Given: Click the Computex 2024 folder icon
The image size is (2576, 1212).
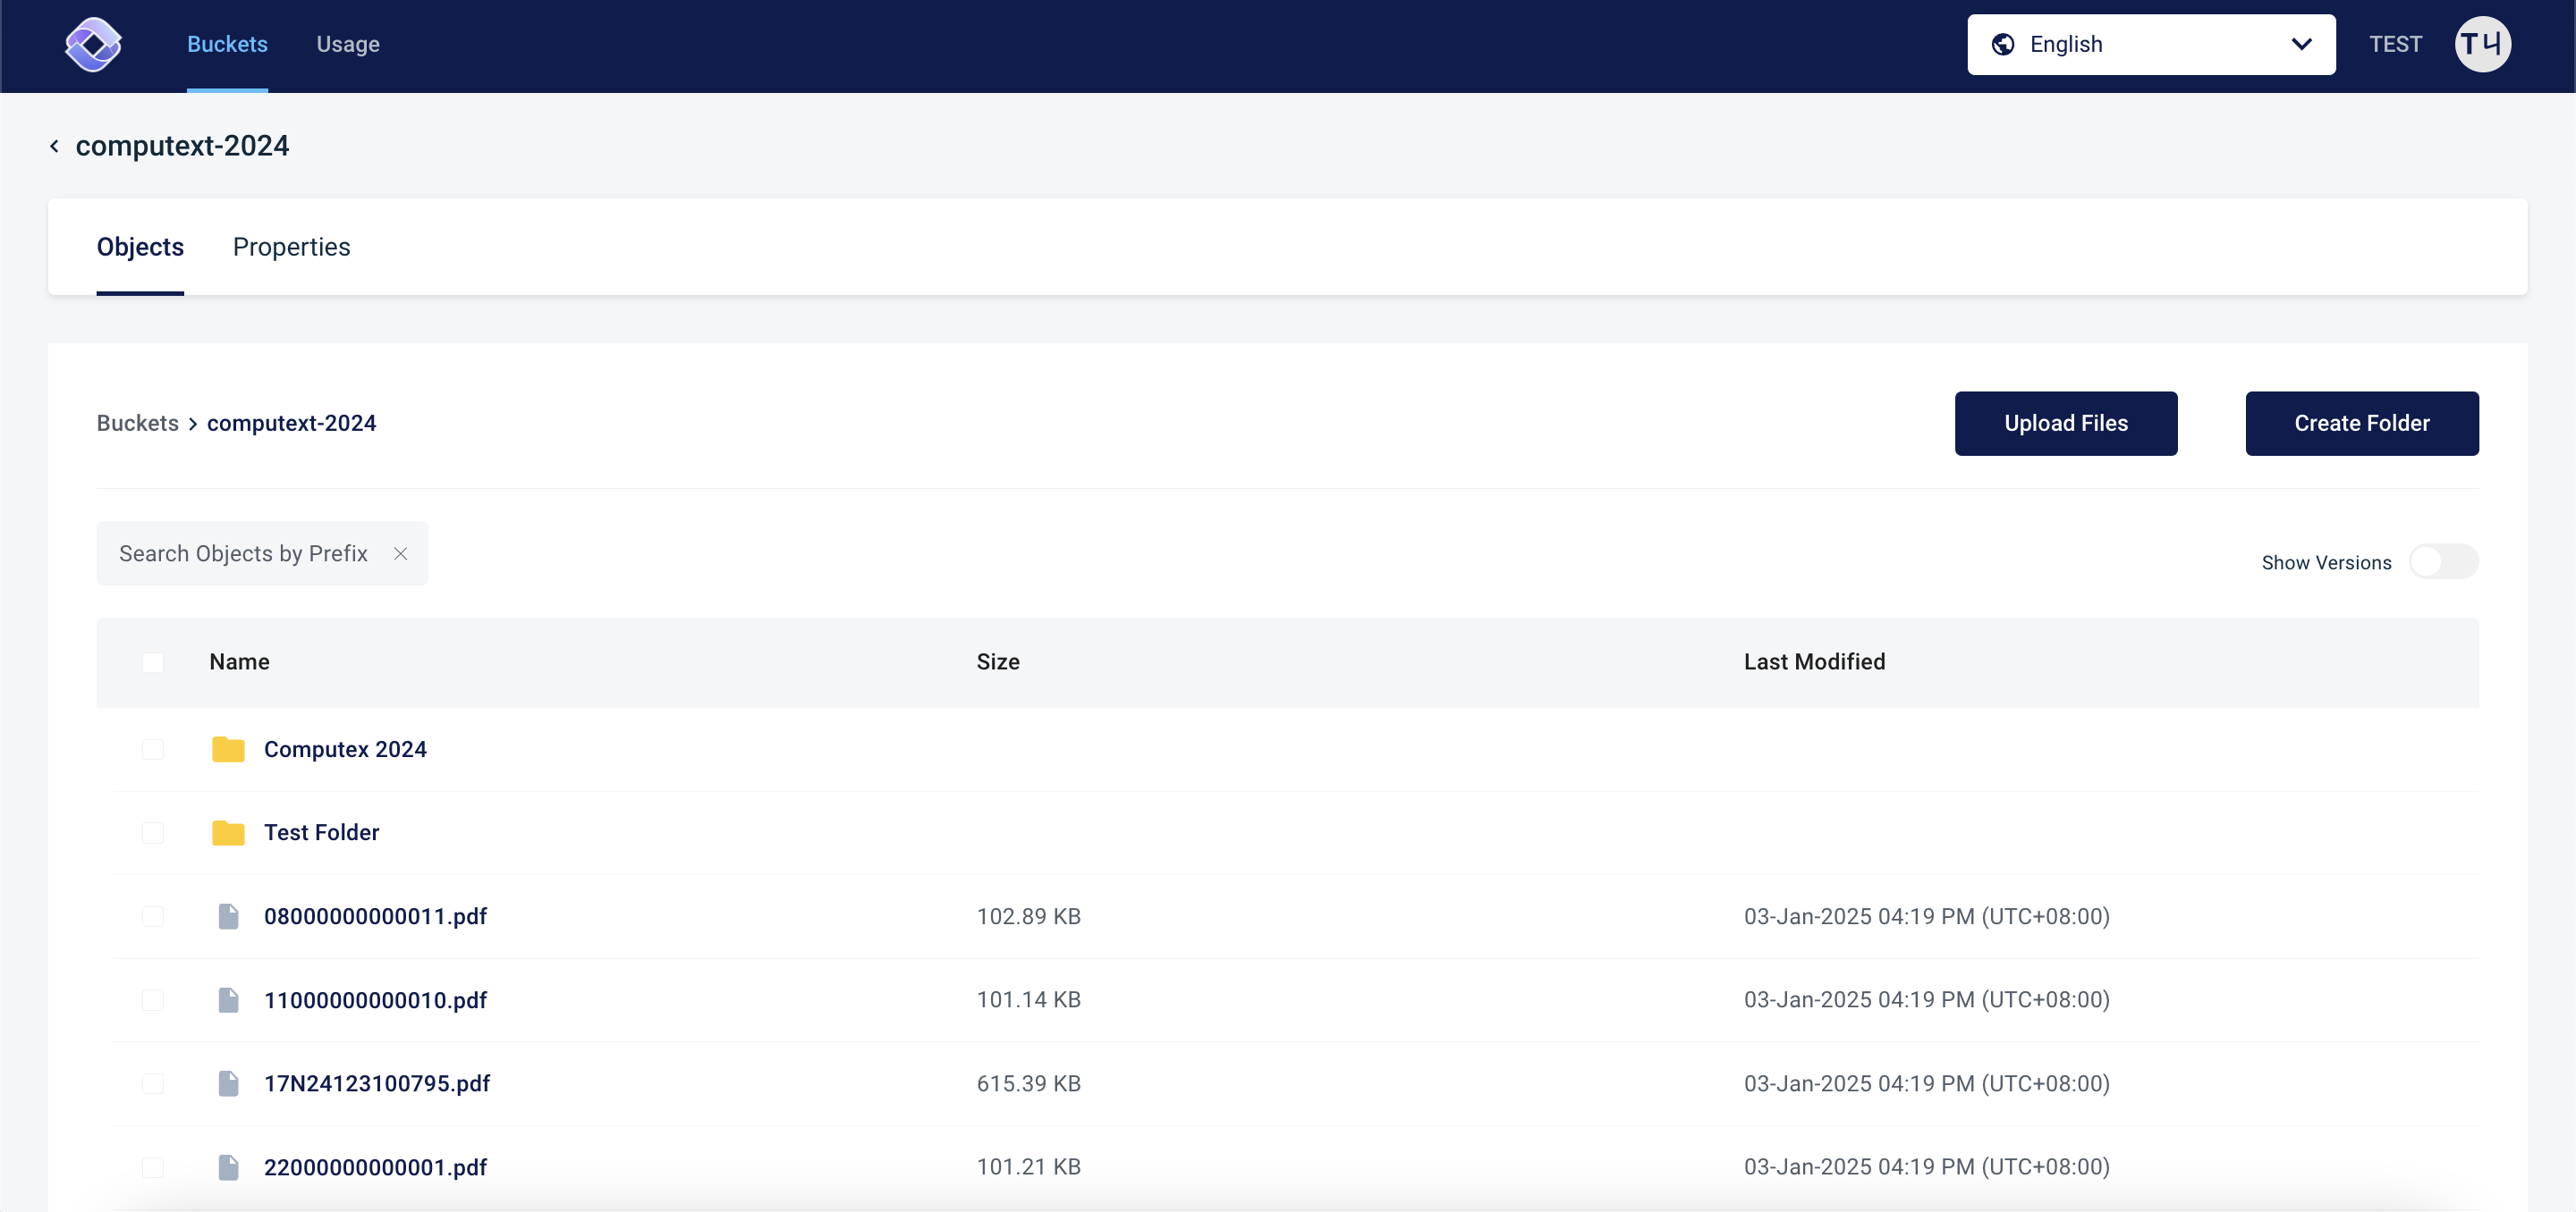Looking at the screenshot, I should click(x=229, y=749).
